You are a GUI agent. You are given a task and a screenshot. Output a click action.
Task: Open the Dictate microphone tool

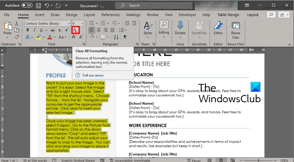180,29
